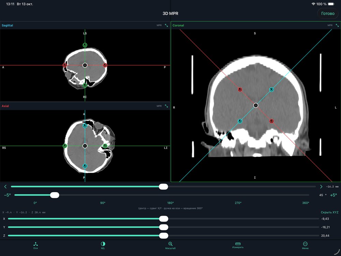Open the Меню options
The image size is (341, 256).
coord(305,245)
